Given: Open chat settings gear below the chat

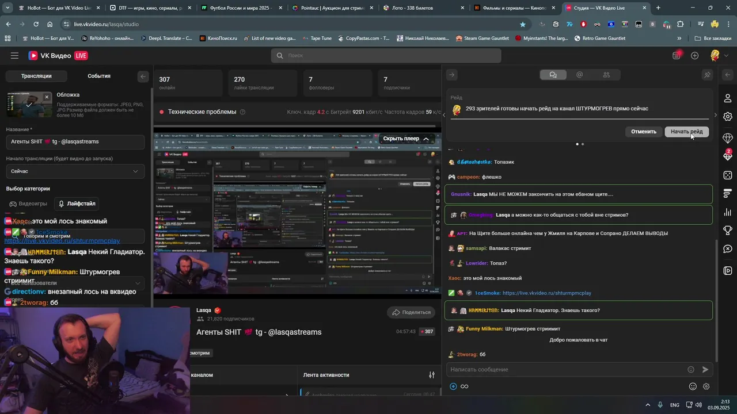Looking at the screenshot, I should click(x=706, y=386).
